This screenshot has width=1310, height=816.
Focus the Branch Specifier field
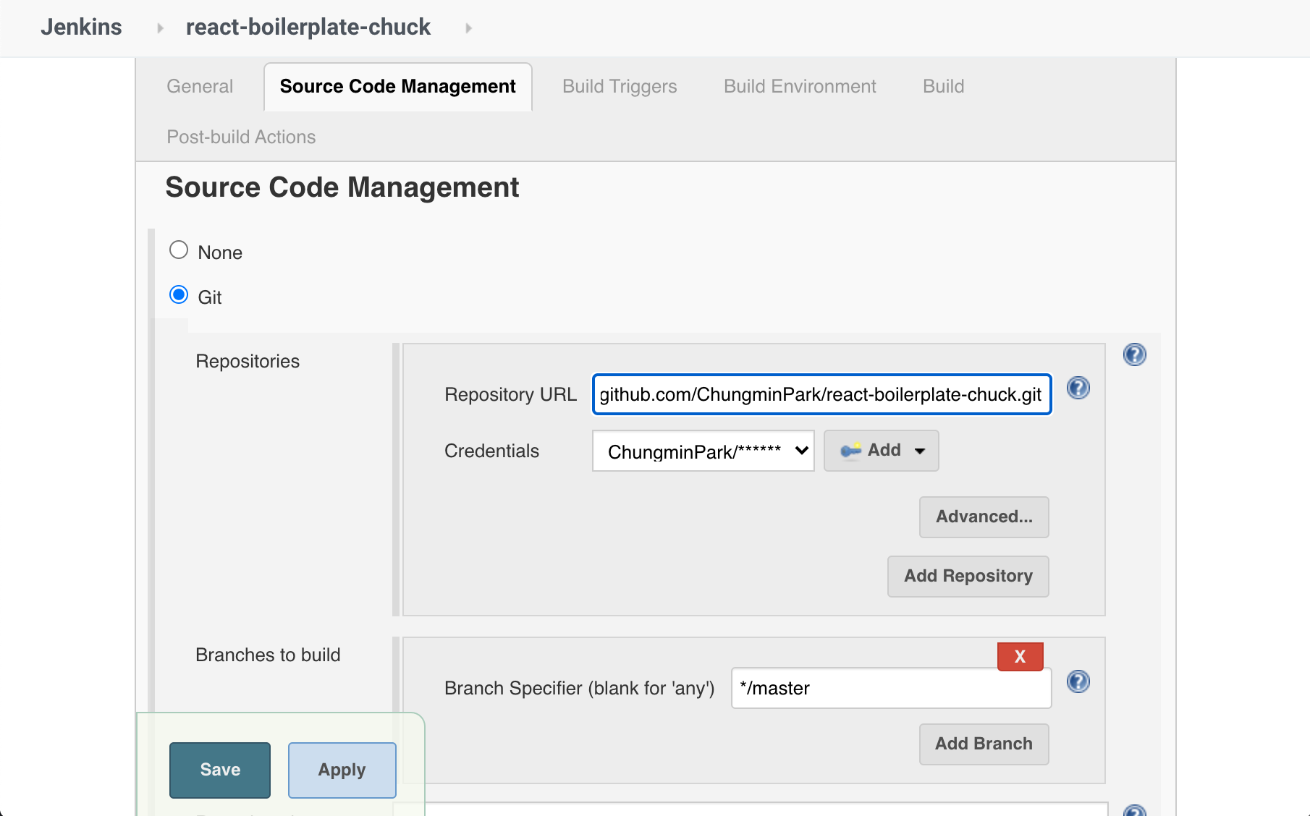891,688
